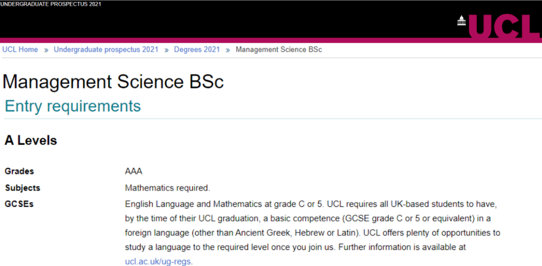Viewport: 542px width, 266px height.
Task: Go to Undergraduate prospectus 2021 breadcrumb
Action: pyautogui.click(x=106, y=50)
